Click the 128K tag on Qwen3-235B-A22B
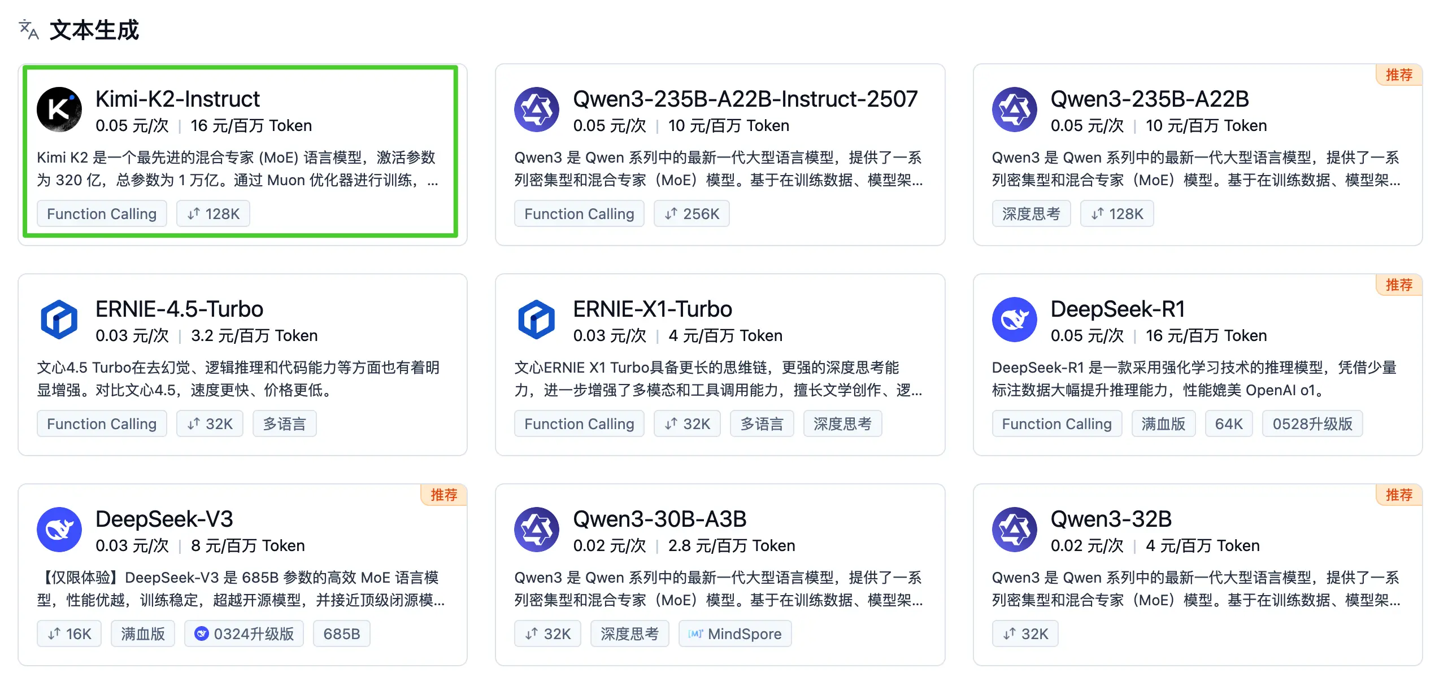The width and height of the screenshot is (1435, 673). 1117,213
